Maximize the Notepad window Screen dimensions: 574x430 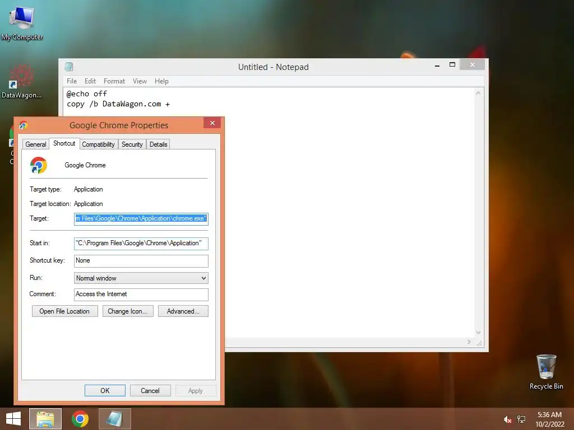tap(452, 65)
